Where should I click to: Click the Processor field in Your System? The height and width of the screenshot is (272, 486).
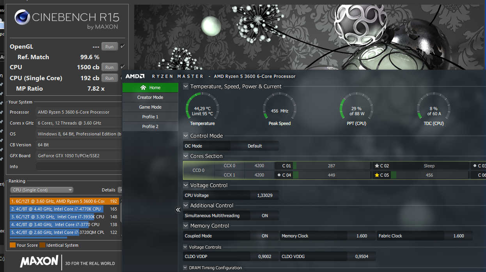(x=79, y=112)
